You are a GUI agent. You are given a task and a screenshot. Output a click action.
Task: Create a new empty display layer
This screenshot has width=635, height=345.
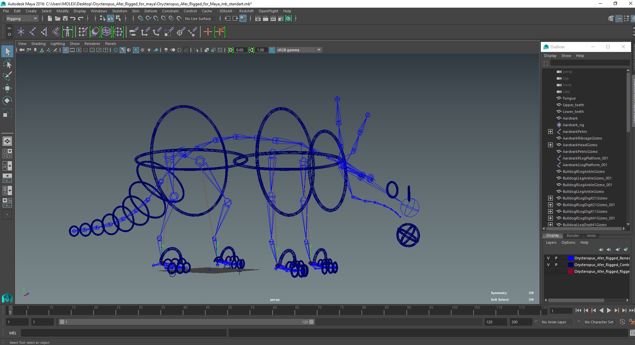tap(618, 249)
